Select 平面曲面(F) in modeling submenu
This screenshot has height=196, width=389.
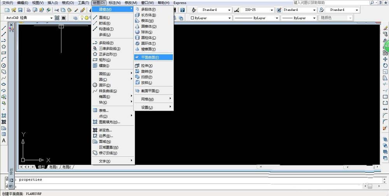[x=154, y=57]
